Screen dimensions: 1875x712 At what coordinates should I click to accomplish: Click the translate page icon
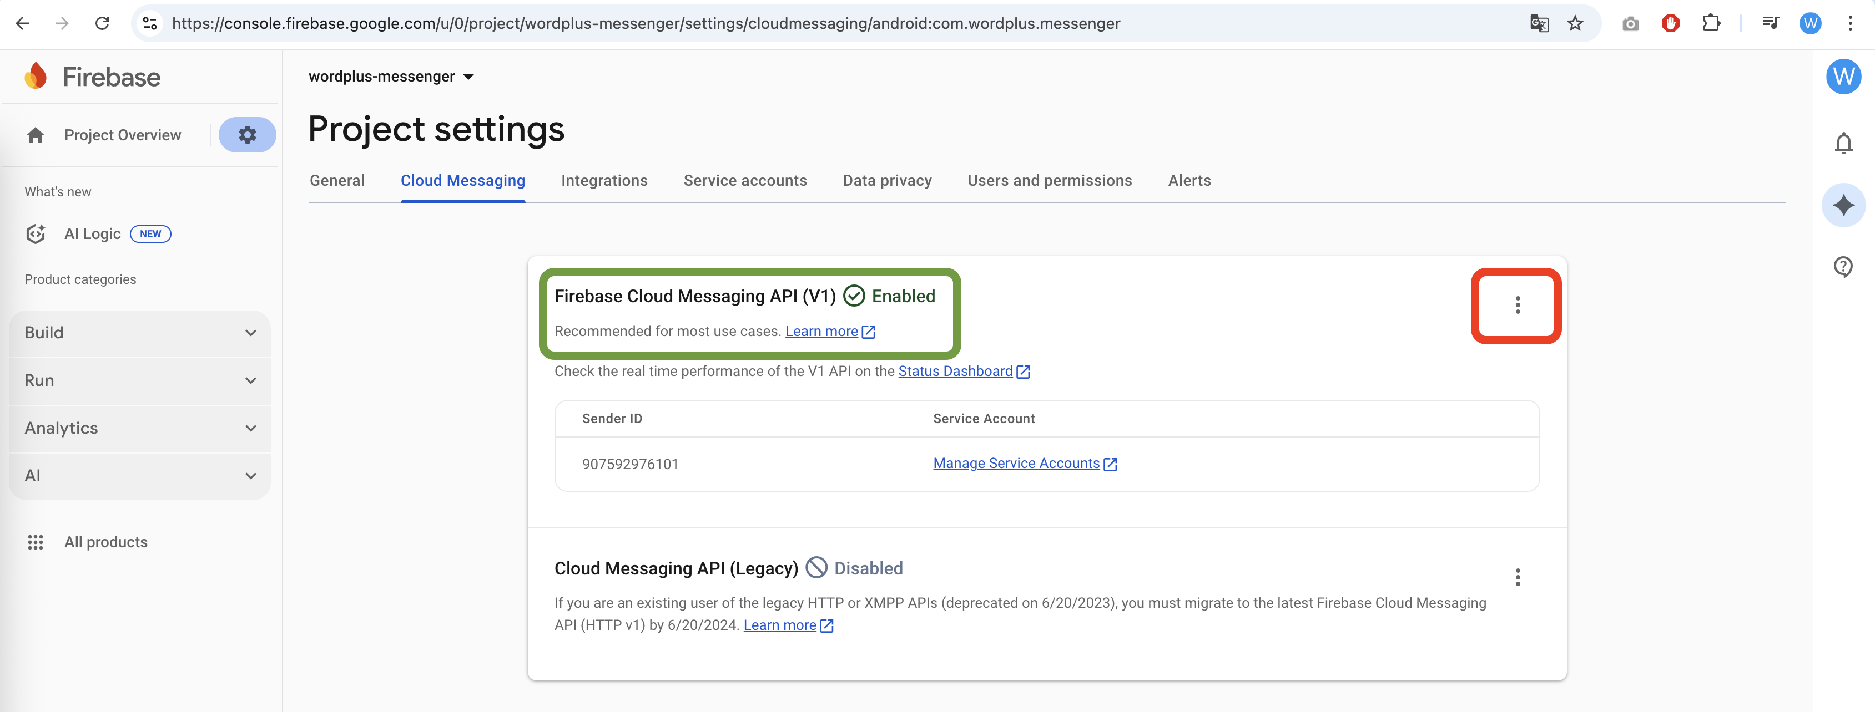click(1539, 23)
